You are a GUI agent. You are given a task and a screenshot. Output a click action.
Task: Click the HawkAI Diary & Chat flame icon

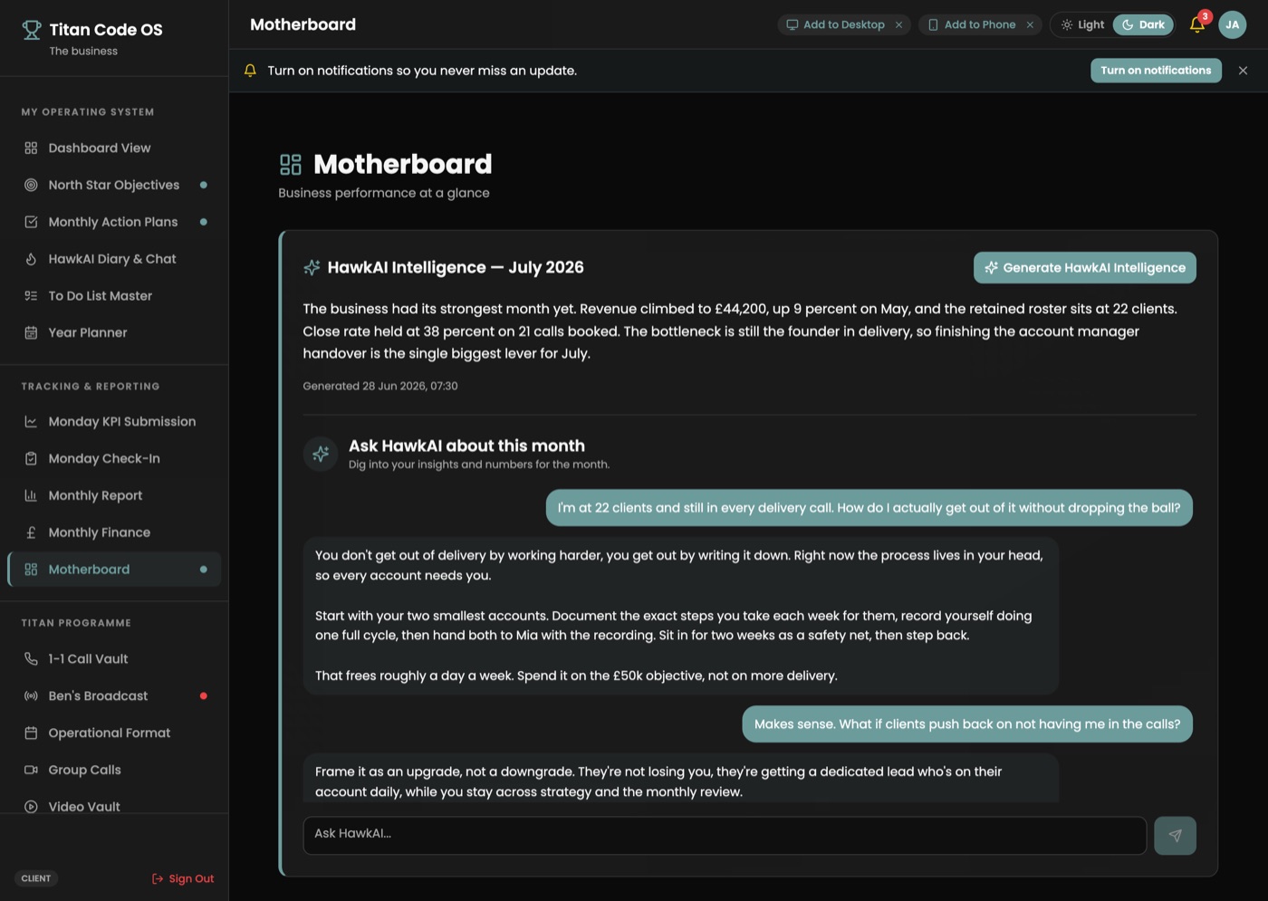pyautogui.click(x=31, y=259)
